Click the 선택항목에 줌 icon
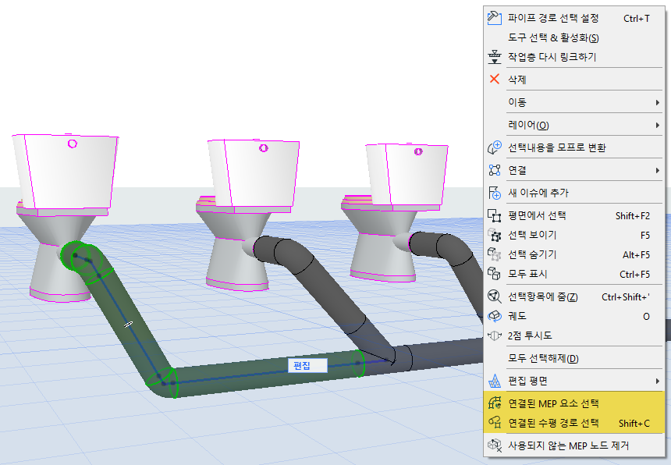 coord(494,296)
